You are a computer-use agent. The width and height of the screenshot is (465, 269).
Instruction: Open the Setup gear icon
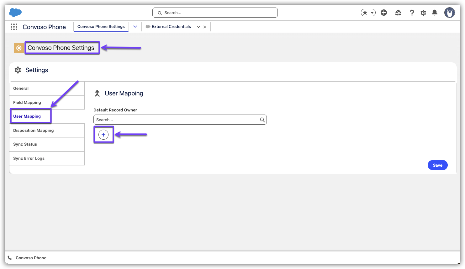pos(423,13)
